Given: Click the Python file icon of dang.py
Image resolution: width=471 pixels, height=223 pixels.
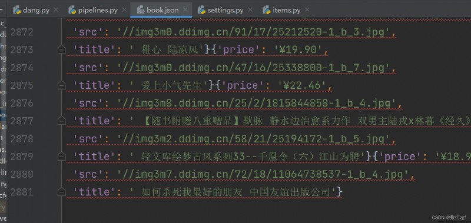Looking at the screenshot, I should tap(17, 10).
